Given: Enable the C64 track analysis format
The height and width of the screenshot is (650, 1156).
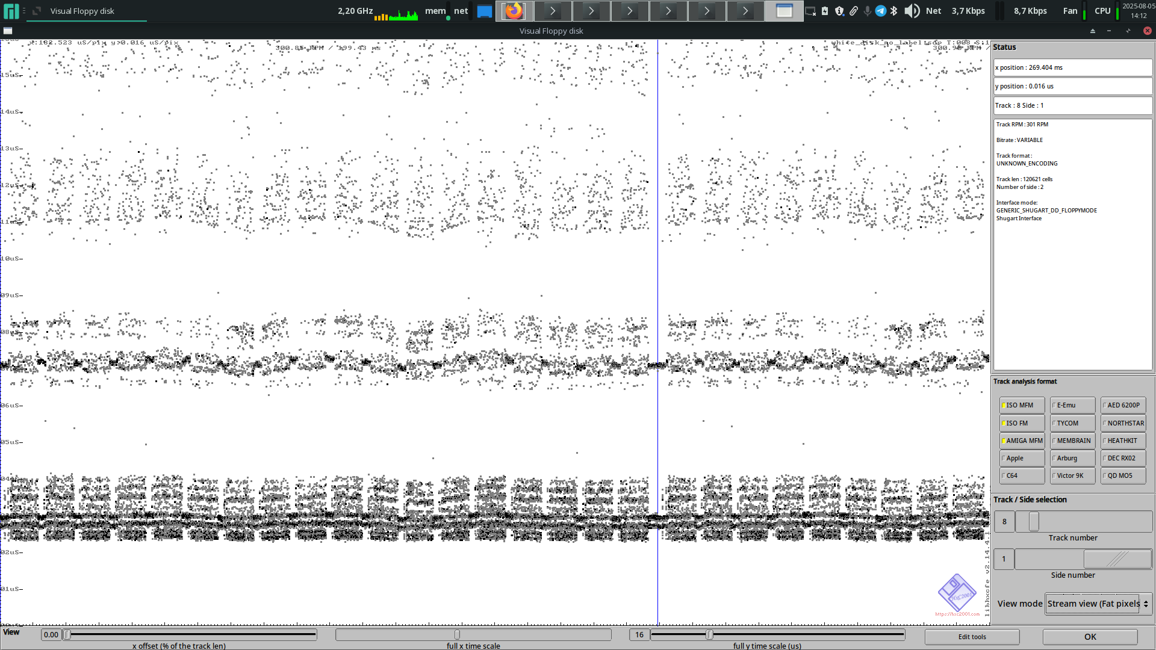Looking at the screenshot, I should click(1022, 475).
